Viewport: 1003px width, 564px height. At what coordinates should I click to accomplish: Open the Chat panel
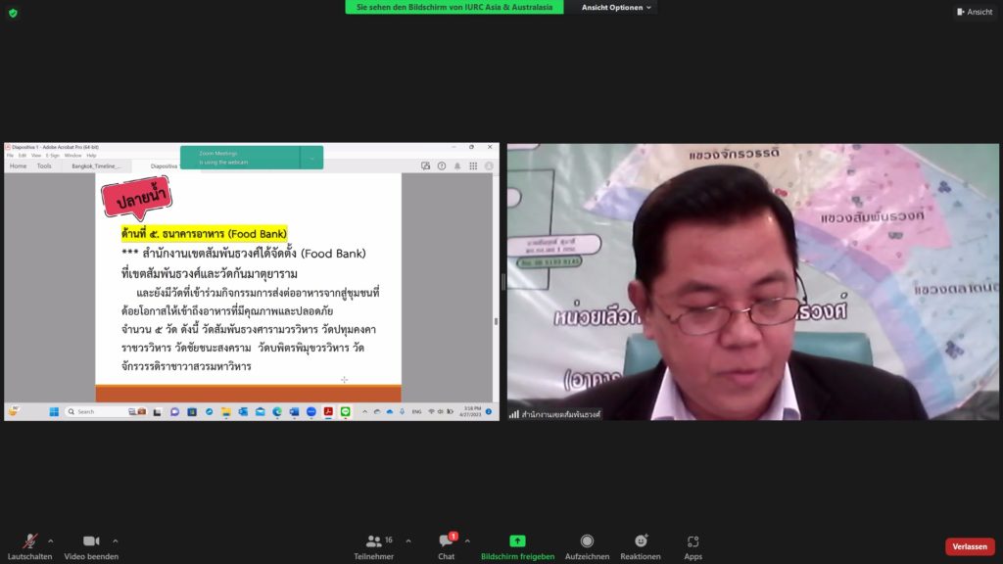(x=446, y=541)
